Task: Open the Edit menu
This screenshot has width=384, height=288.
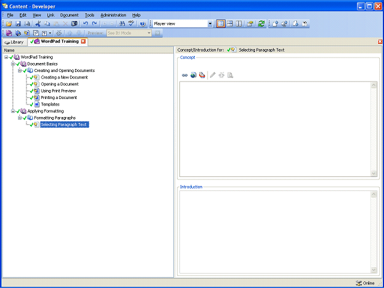Action: click(23, 15)
